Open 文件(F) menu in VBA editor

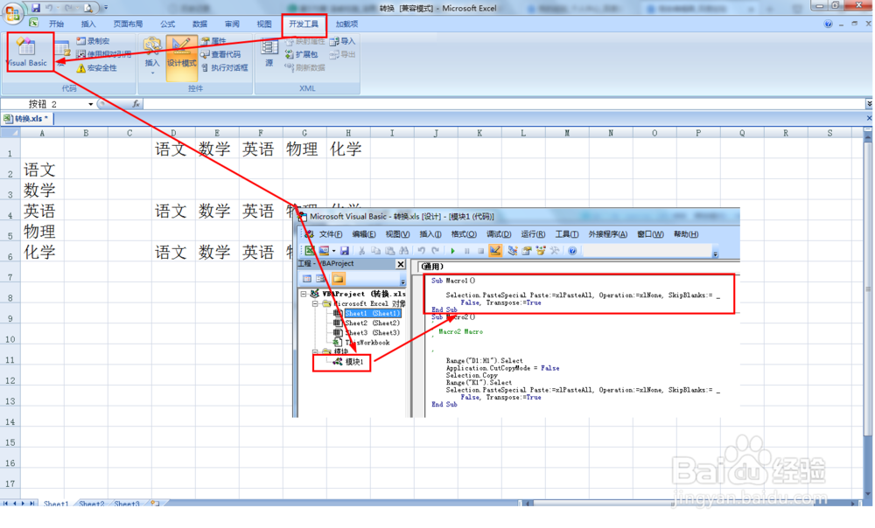[x=331, y=234]
